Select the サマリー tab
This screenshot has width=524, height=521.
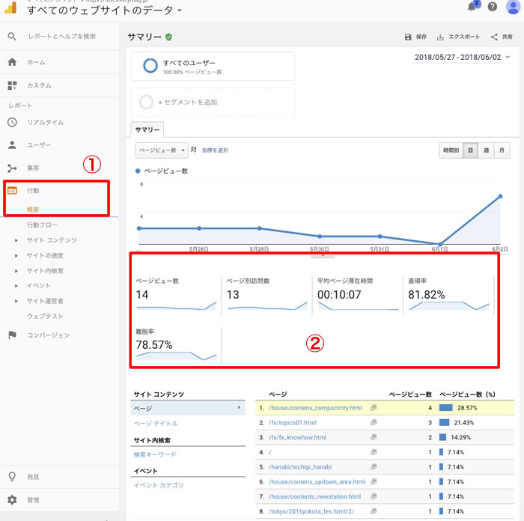tap(147, 130)
